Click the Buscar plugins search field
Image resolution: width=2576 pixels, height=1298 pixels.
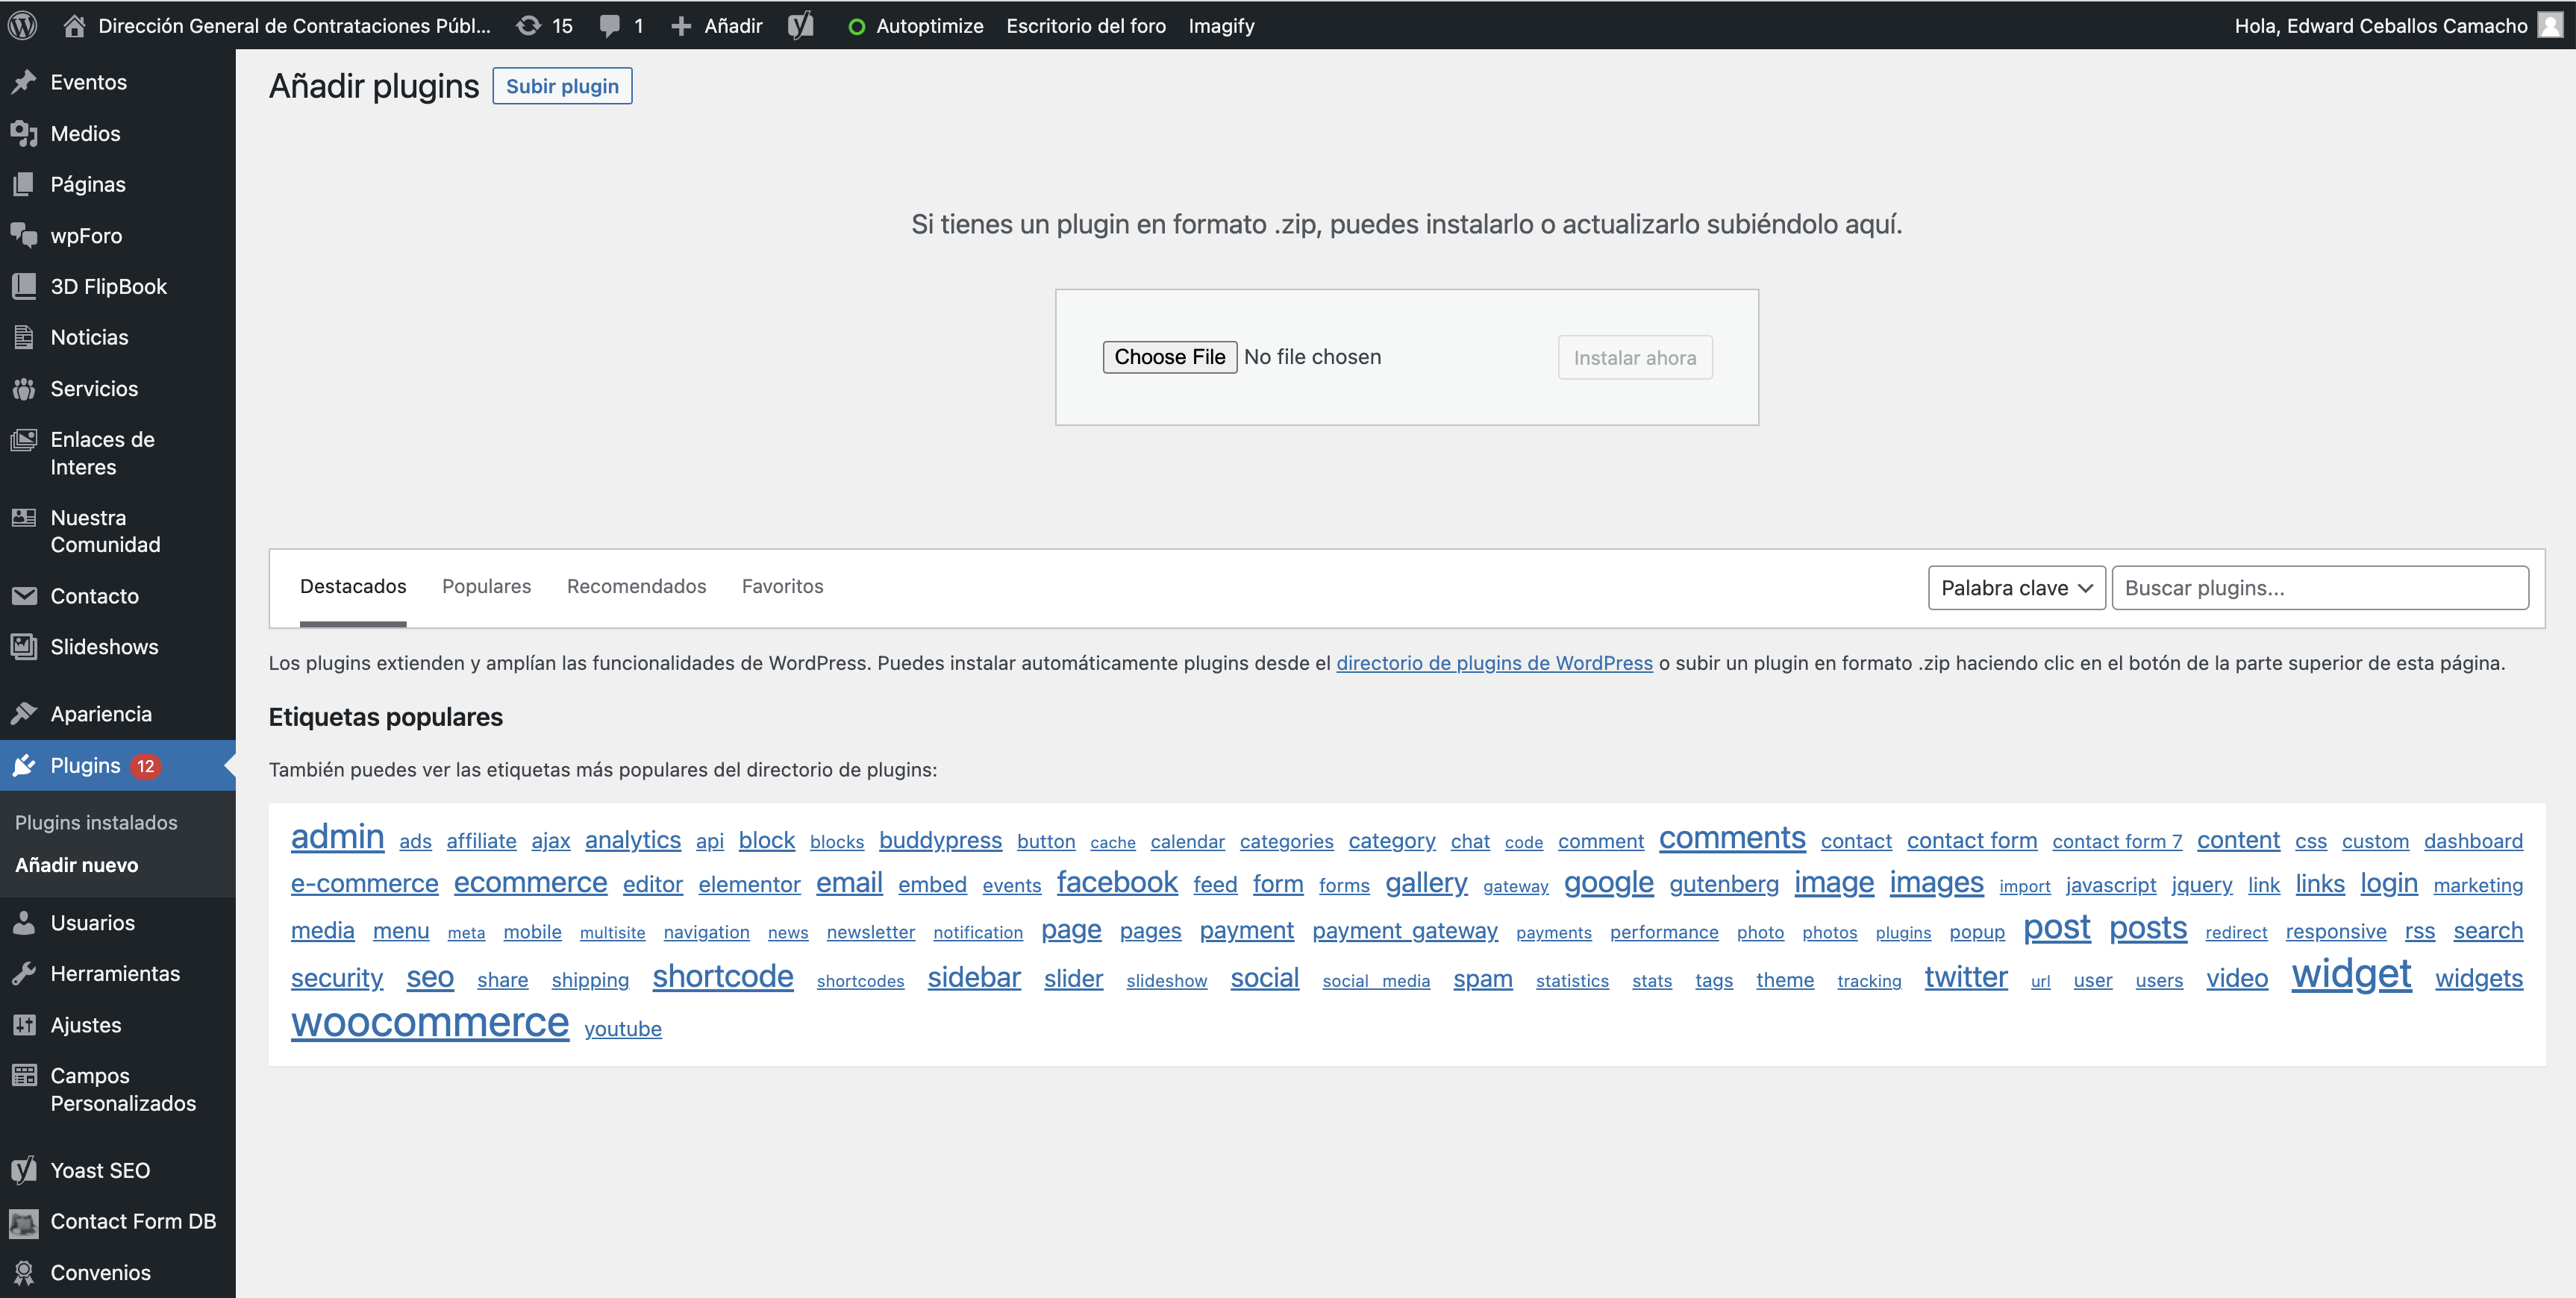(2321, 587)
